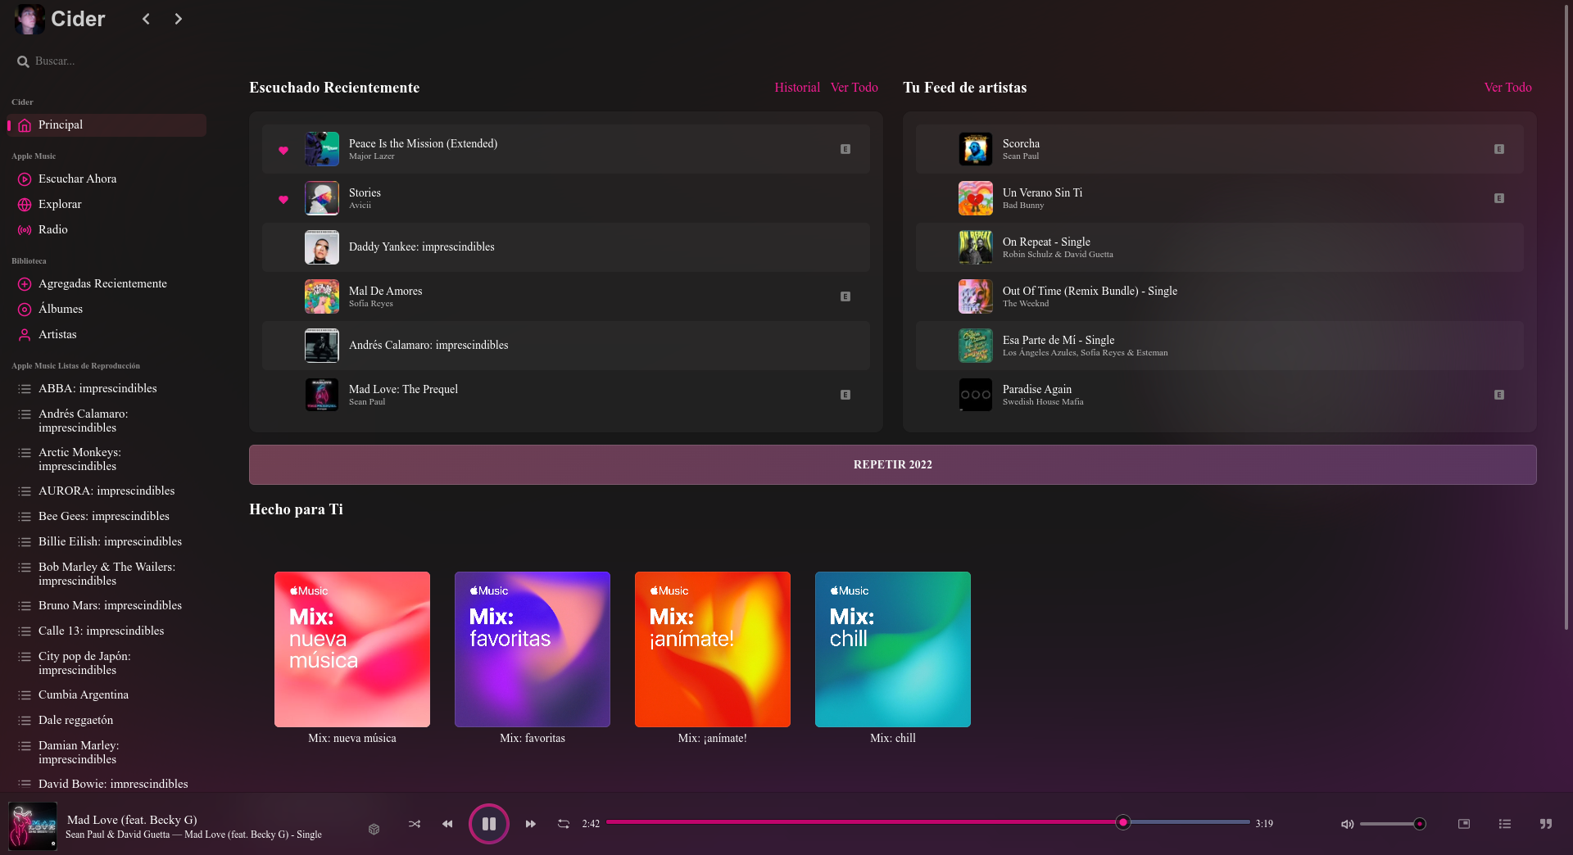Open Principal home page
Viewport: 1573px width, 855px height.
pos(107,124)
